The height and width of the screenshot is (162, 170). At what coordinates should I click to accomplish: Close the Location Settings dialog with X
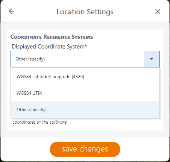pyautogui.click(x=158, y=12)
